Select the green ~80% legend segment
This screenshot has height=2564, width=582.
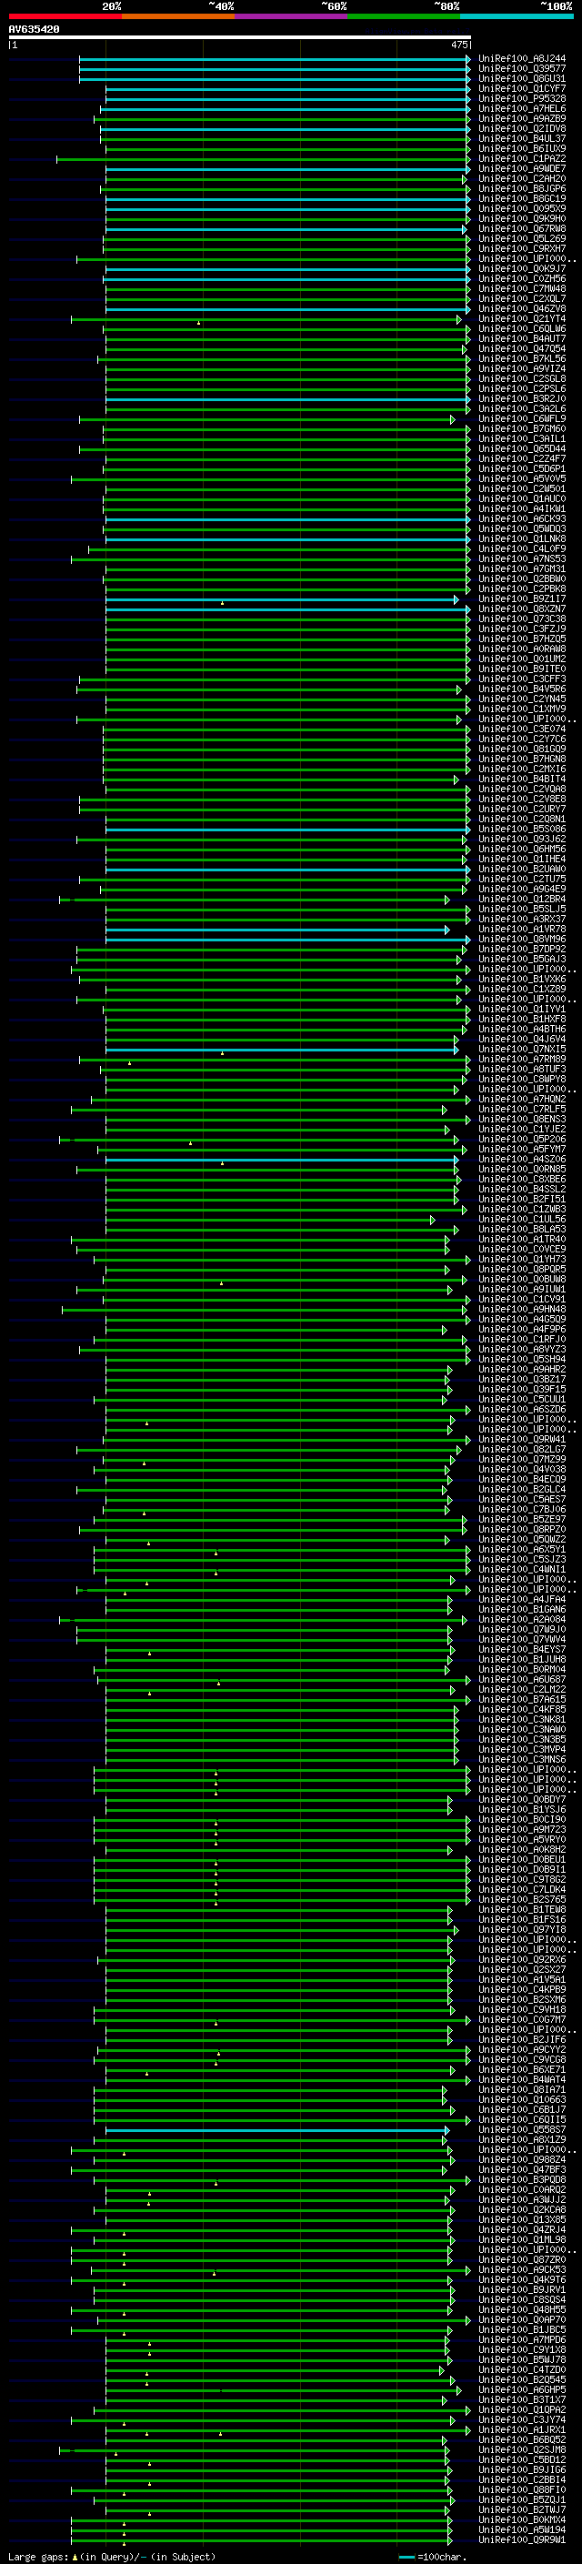coord(404,16)
